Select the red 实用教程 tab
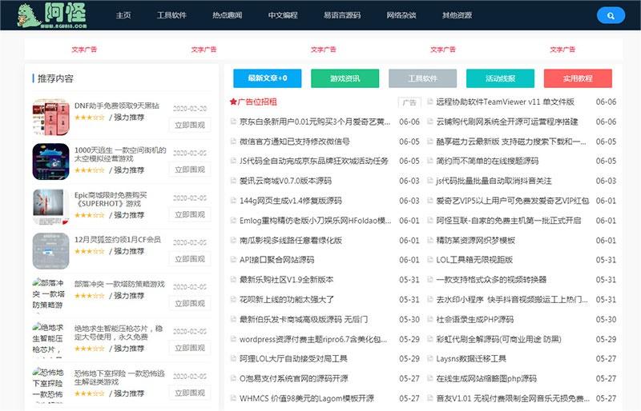The height and width of the screenshot is (411, 641). pos(577,78)
